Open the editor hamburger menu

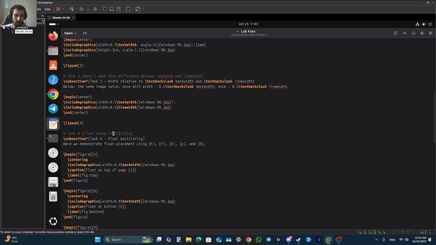pyautogui.click(x=405, y=33)
